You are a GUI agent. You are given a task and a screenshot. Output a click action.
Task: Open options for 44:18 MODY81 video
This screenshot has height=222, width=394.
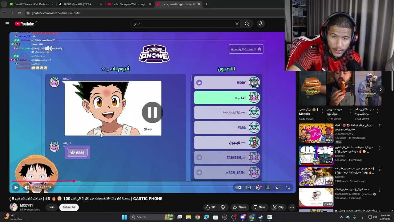380,169
